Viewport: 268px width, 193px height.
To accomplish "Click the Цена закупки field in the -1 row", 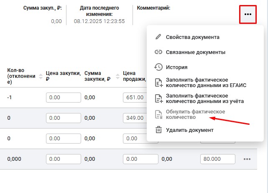I will (63, 98).
